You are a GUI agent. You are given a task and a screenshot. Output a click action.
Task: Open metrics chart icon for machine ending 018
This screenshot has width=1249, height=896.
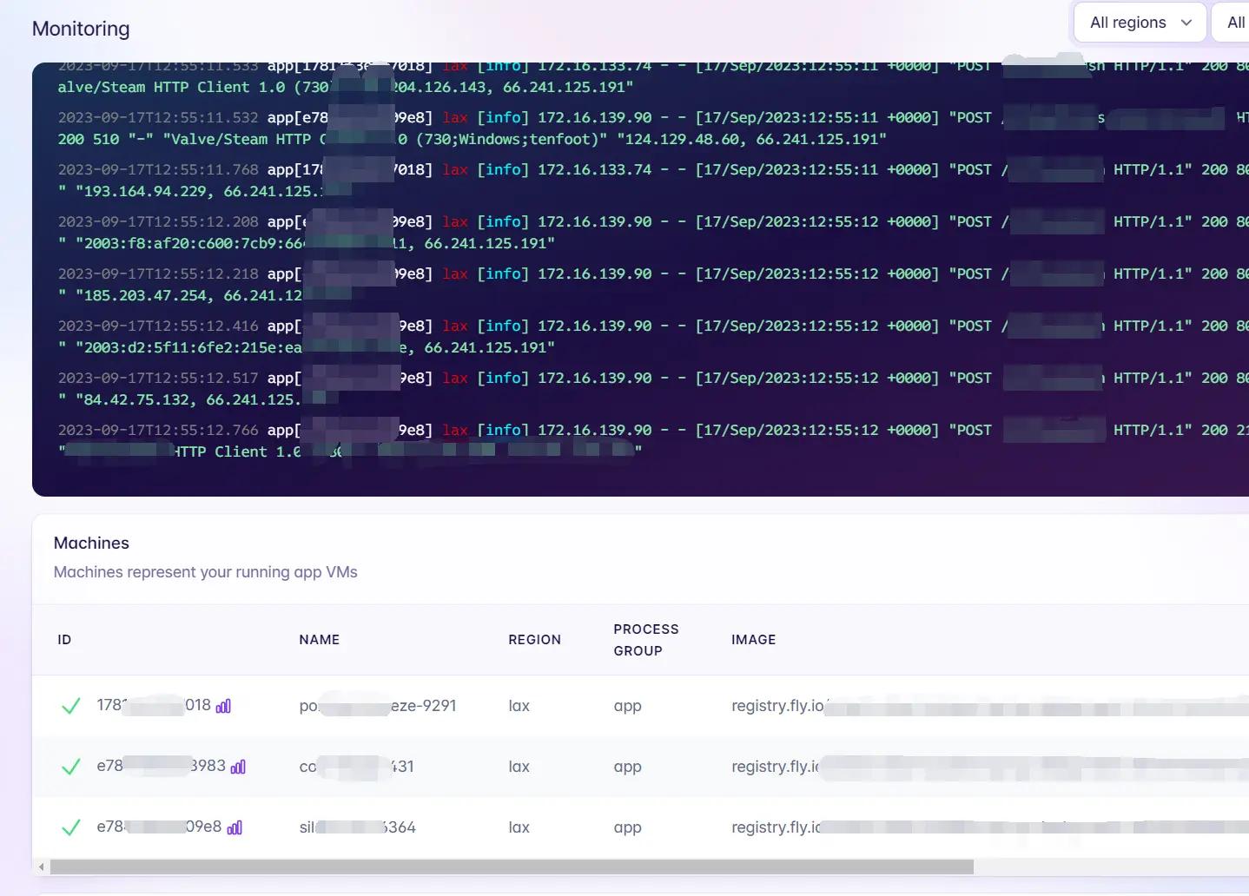[x=223, y=706]
